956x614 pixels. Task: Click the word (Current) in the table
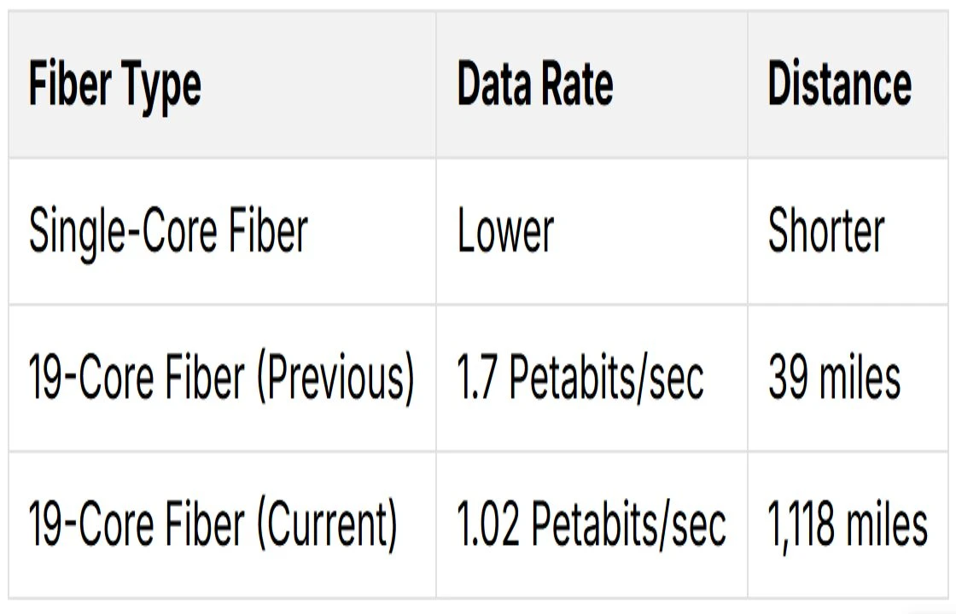click(x=327, y=525)
